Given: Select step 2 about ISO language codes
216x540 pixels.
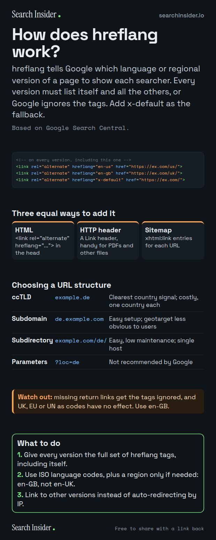Looking at the screenshot, I should [x=108, y=479].
